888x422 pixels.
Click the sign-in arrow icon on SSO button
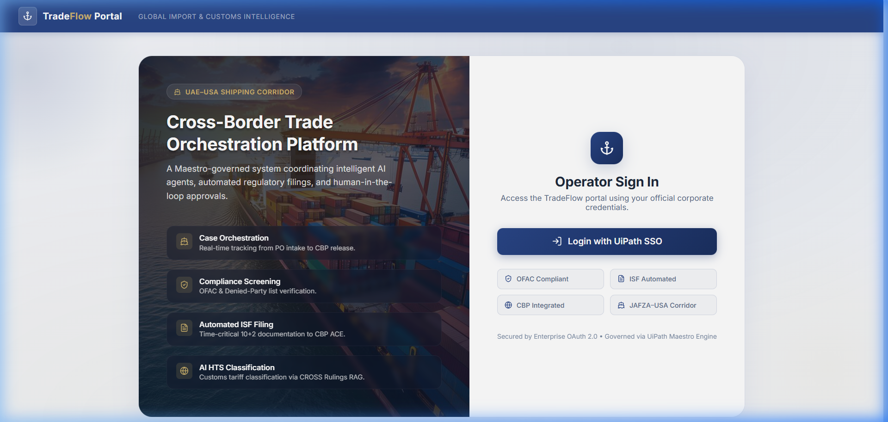point(557,241)
